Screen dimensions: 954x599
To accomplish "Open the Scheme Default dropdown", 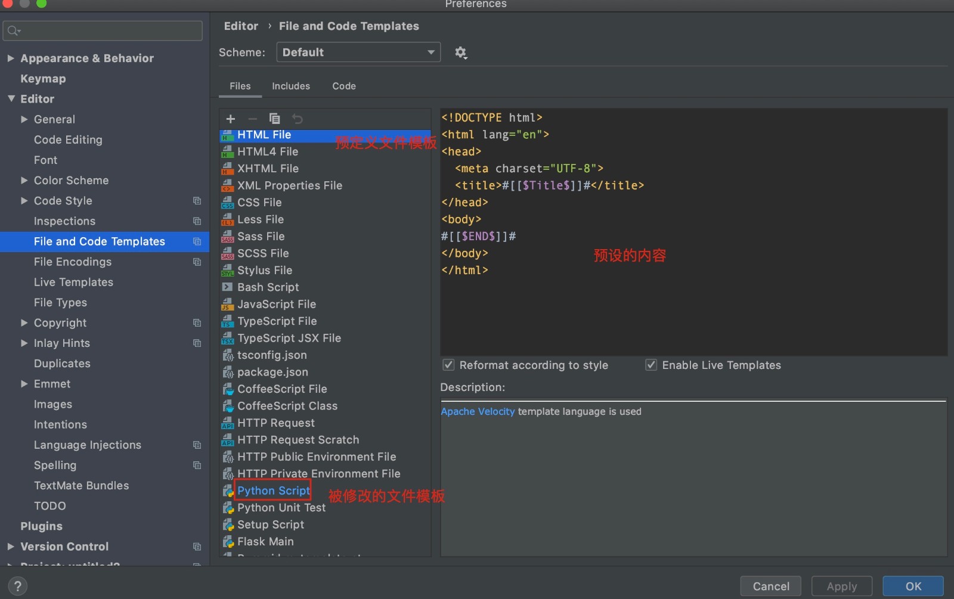I will [358, 52].
